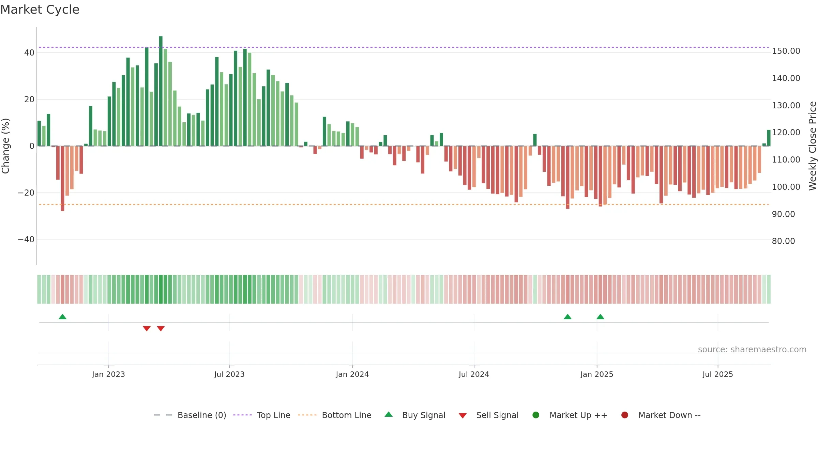The height and width of the screenshot is (460, 818).
Task: Toggle the Buy Signal legend entry
Action: [415, 415]
